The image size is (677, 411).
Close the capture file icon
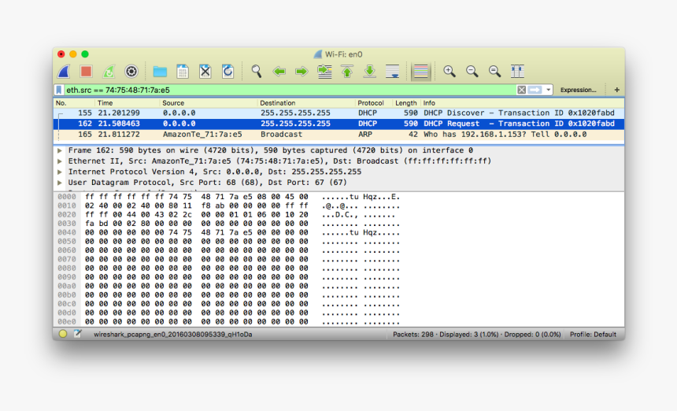coord(205,71)
